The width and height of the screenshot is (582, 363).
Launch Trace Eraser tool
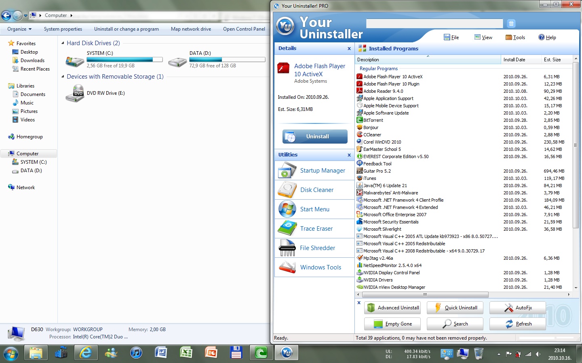point(314,229)
